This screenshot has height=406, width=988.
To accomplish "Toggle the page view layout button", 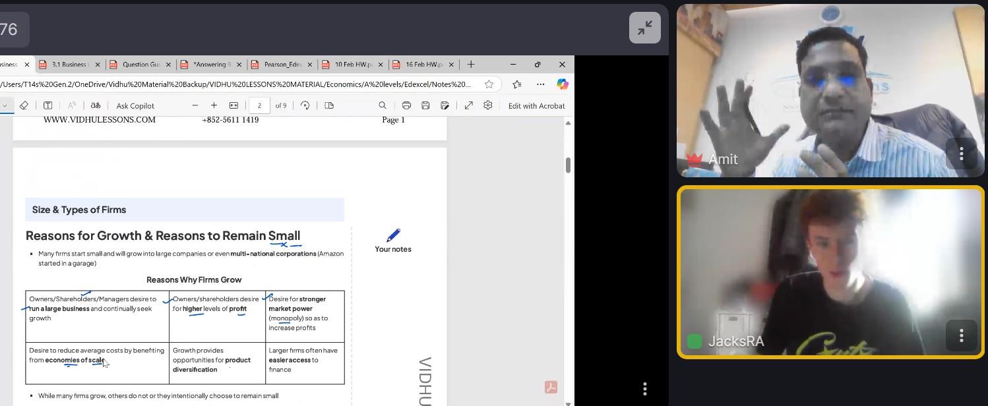I will tap(329, 105).
